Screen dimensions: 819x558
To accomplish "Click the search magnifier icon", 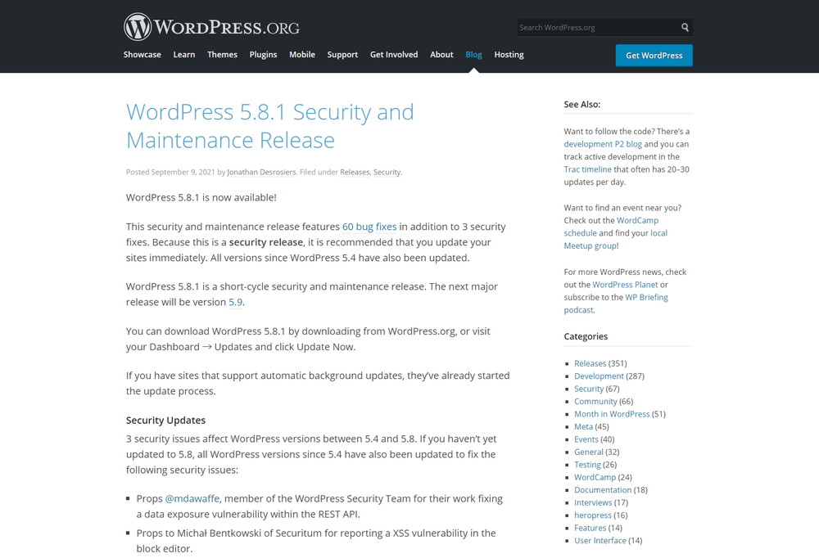I will (685, 28).
